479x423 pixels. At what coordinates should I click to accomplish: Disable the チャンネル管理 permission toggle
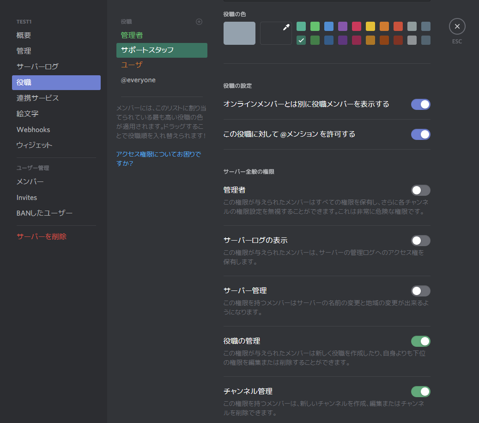click(421, 392)
